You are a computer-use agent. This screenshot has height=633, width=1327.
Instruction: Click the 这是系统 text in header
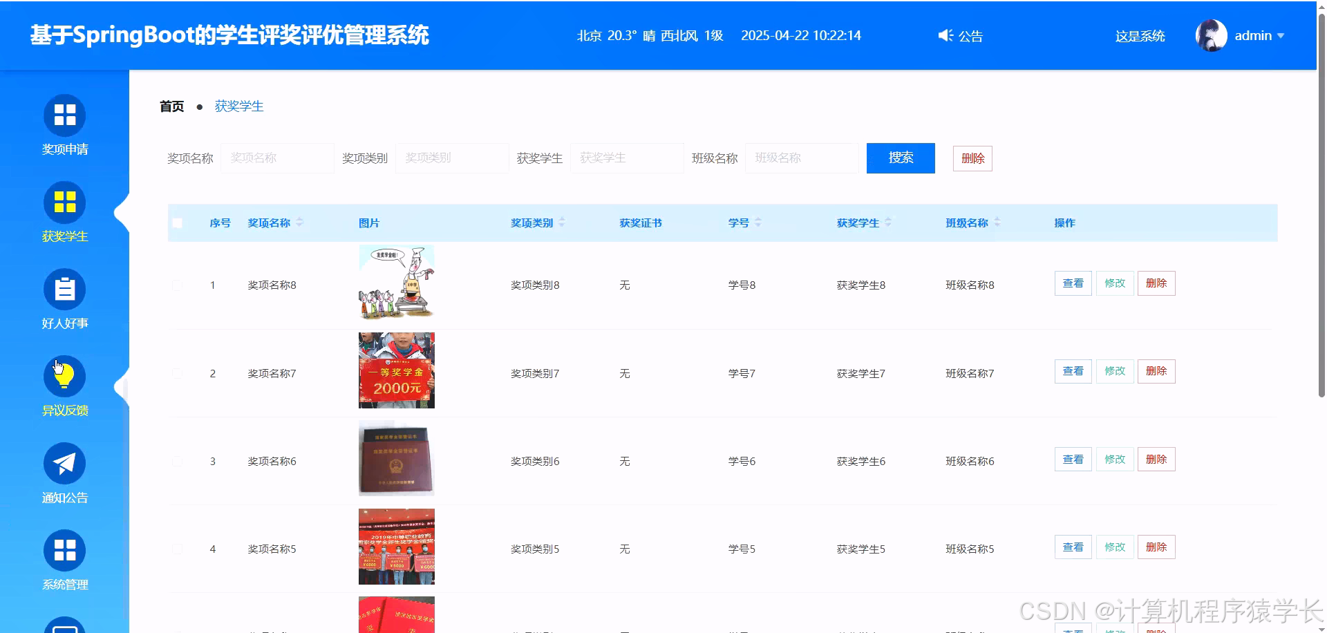pyautogui.click(x=1140, y=36)
